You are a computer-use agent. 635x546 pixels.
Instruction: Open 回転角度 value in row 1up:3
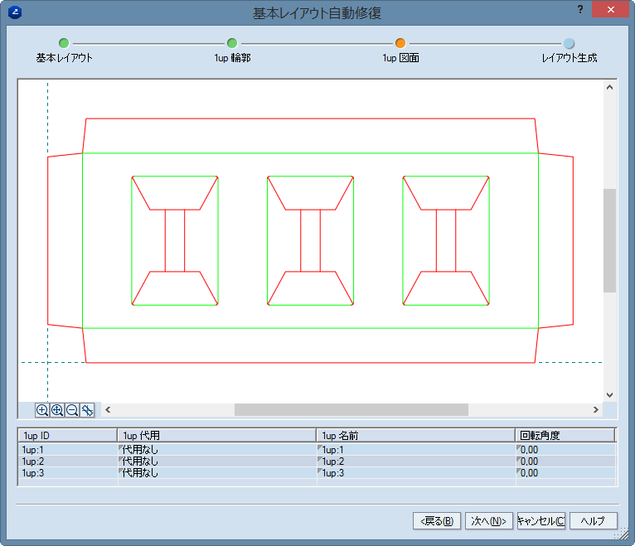pyautogui.click(x=565, y=473)
